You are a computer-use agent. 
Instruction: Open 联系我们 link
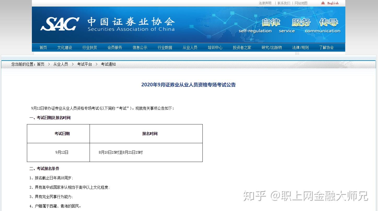click(x=284, y=3)
